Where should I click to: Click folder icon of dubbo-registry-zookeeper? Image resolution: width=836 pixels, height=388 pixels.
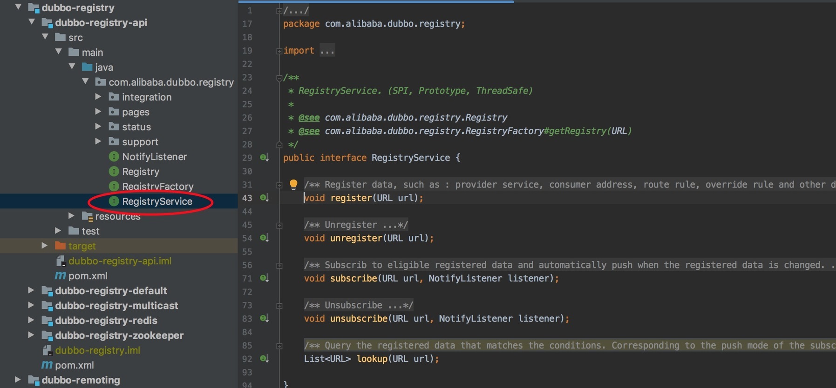[x=47, y=335]
